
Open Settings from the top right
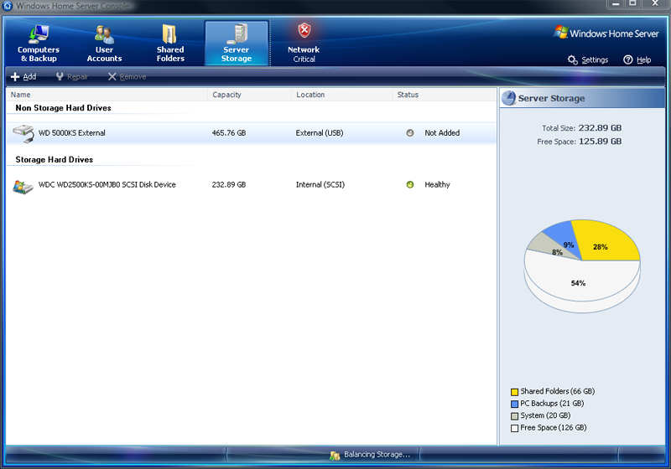588,59
